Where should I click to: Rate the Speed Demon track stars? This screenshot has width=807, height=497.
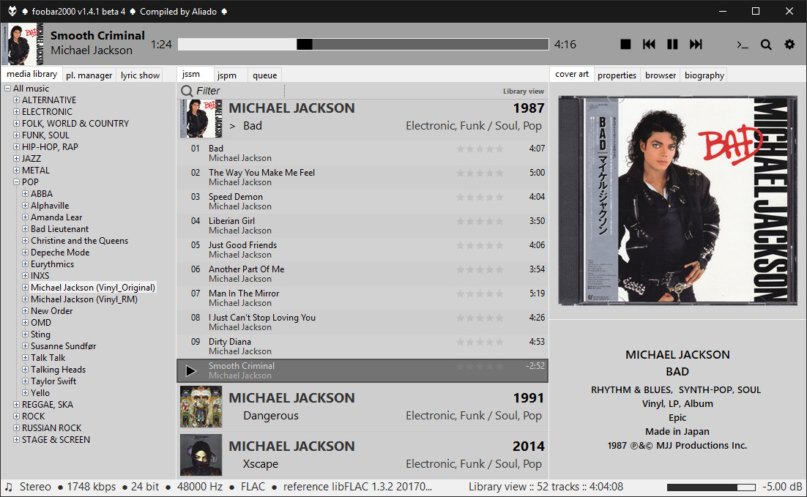click(x=480, y=197)
